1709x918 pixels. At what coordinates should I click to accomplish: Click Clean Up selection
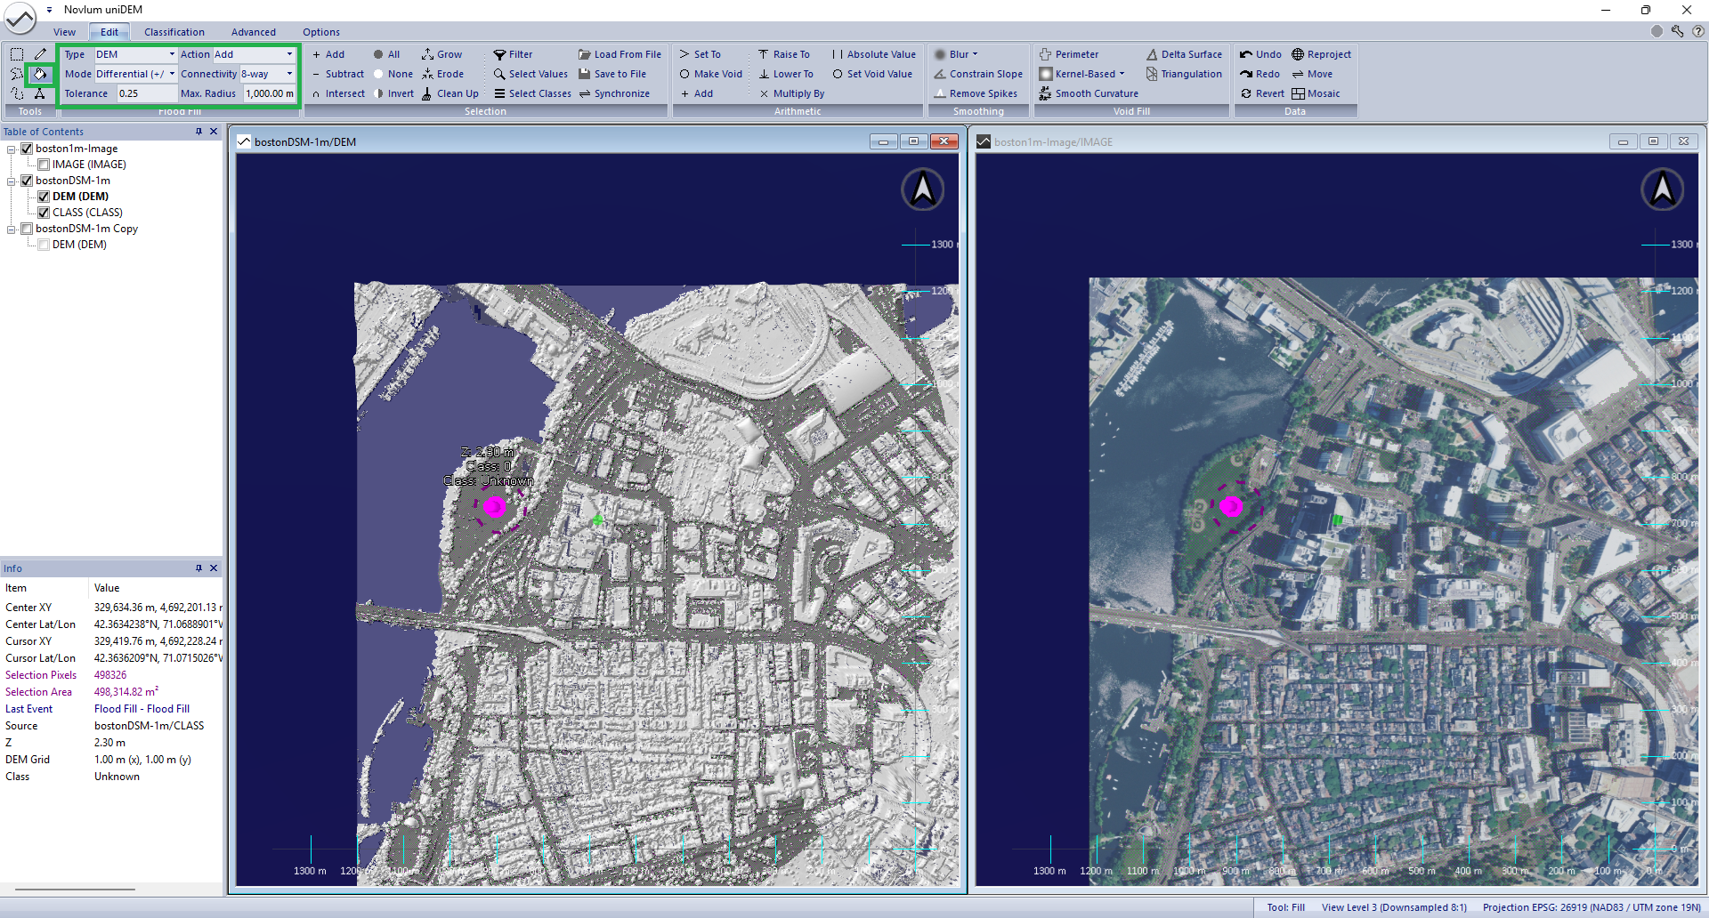450,93
